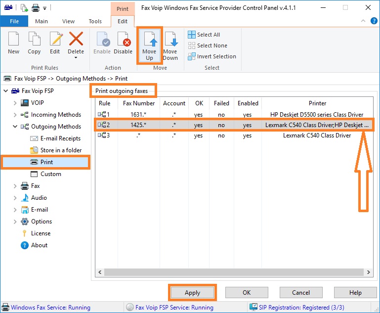Switch to the Main ribbon tab
The height and width of the screenshot is (313, 380).
tap(42, 21)
